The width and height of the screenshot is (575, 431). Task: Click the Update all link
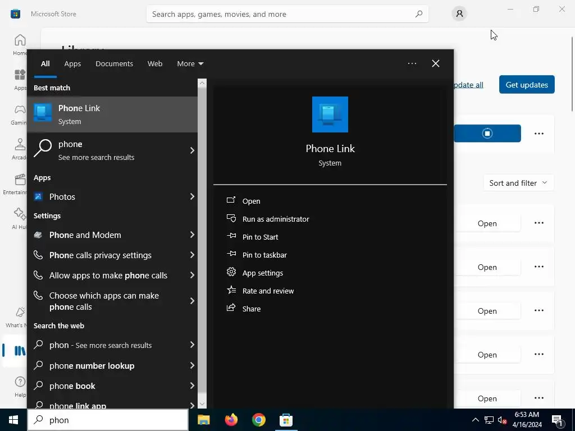tap(469, 85)
